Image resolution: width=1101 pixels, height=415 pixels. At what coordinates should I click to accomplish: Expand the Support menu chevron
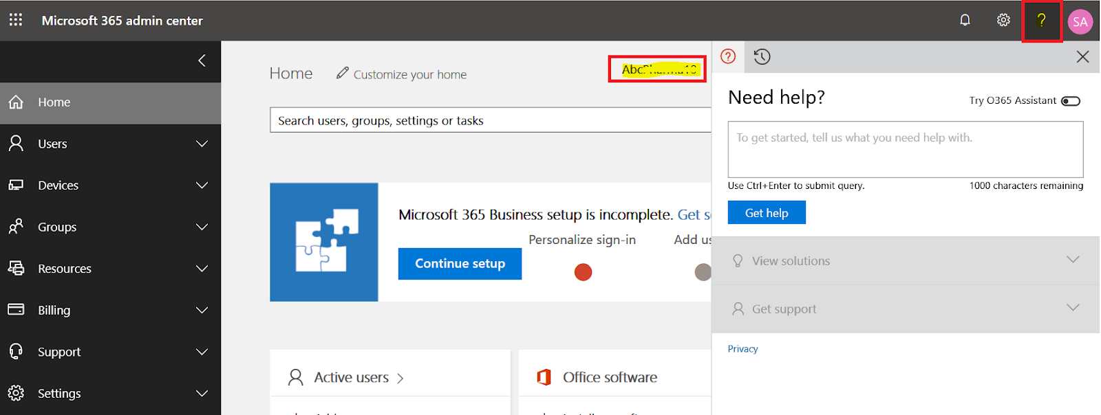click(202, 352)
